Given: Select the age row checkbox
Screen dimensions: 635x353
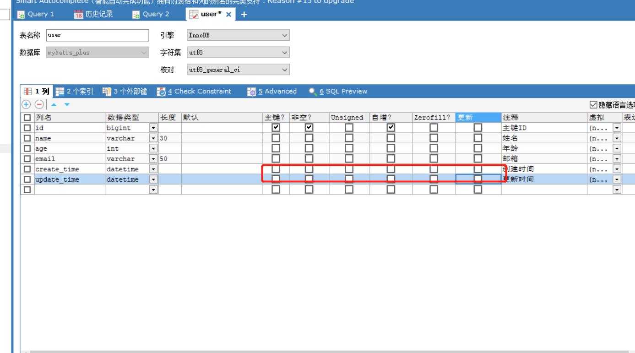Looking at the screenshot, I should tap(27, 148).
